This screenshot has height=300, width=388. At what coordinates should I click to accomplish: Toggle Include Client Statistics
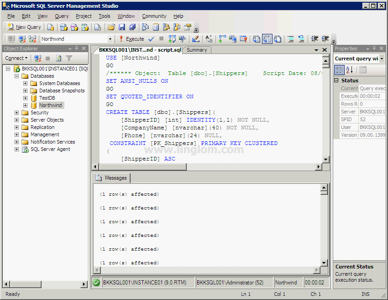[233, 39]
